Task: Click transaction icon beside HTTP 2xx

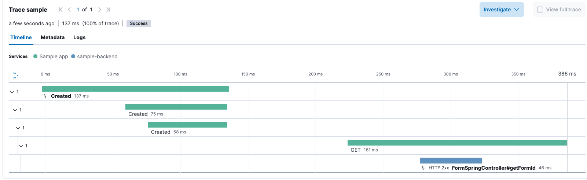Action: [x=423, y=168]
